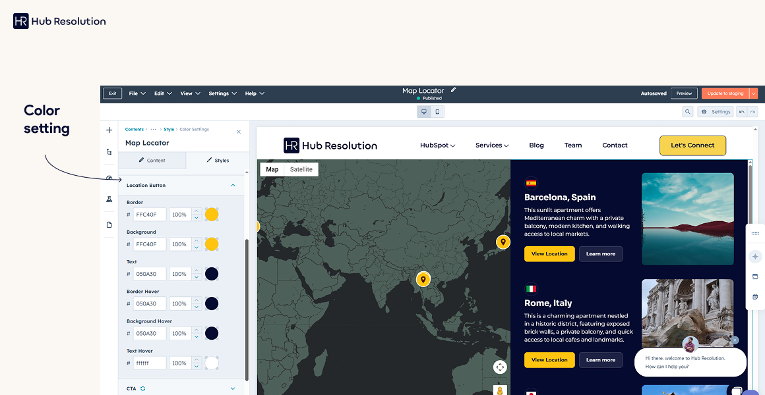This screenshot has height=395, width=765.
Task: Click the plus add icon in left sidebar
Action: pos(109,130)
